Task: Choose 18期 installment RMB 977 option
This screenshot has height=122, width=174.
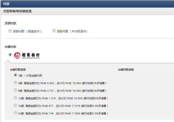Action: coord(16,105)
